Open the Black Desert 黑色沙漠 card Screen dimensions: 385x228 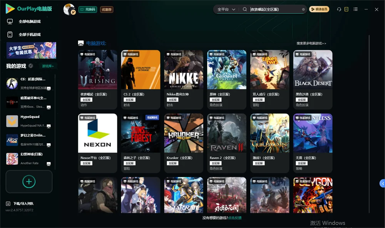tap(313, 80)
